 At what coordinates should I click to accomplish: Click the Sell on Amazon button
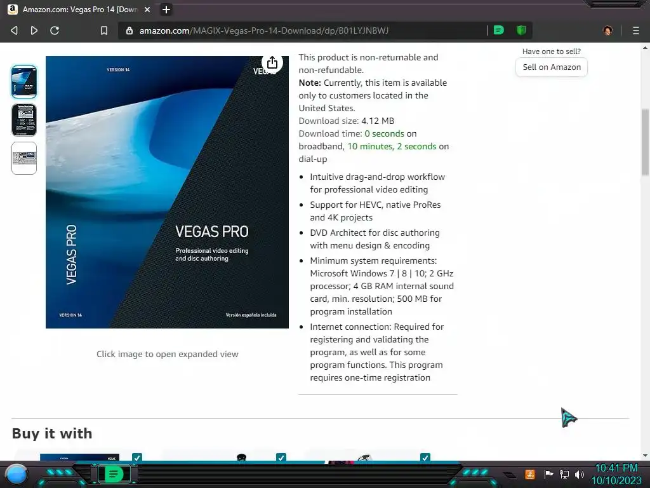coord(552,67)
